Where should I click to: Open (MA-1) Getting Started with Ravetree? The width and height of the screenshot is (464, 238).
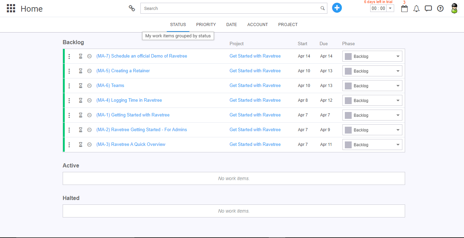[x=133, y=115]
